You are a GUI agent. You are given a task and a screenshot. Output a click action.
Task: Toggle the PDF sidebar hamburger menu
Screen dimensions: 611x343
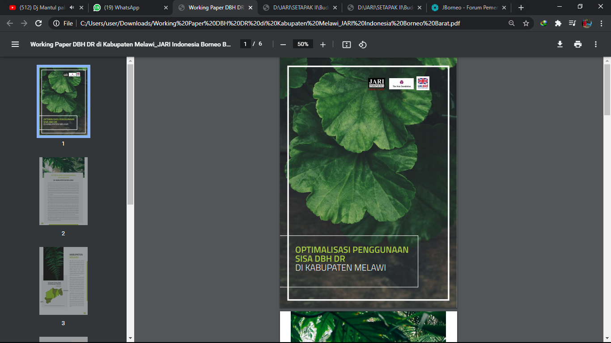(x=15, y=44)
